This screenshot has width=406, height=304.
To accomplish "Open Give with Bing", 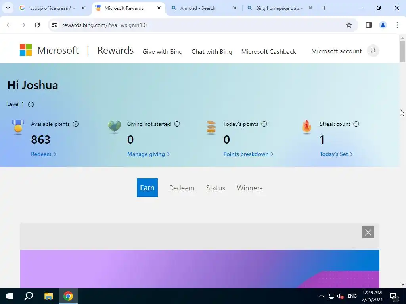I will pyautogui.click(x=163, y=52).
